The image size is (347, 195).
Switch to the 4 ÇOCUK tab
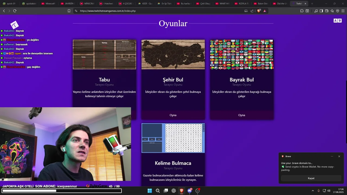point(126,4)
